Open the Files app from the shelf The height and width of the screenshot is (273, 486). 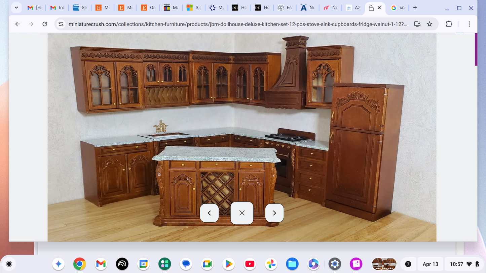(292, 264)
